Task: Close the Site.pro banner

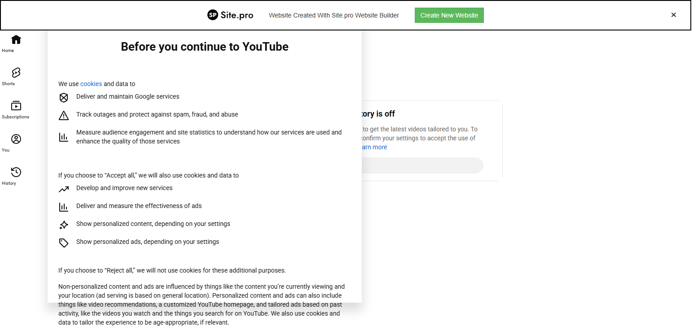Action: coord(673,15)
